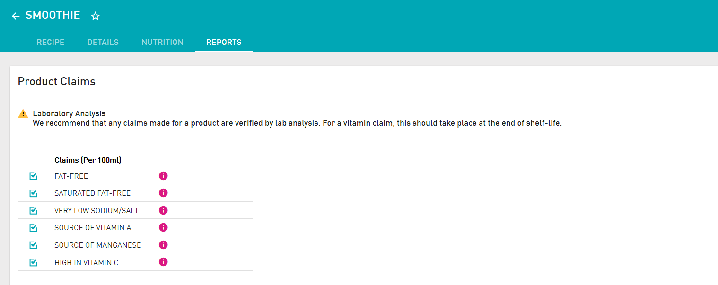
Task: Open the DETAILS tab
Action: [103, 42]
